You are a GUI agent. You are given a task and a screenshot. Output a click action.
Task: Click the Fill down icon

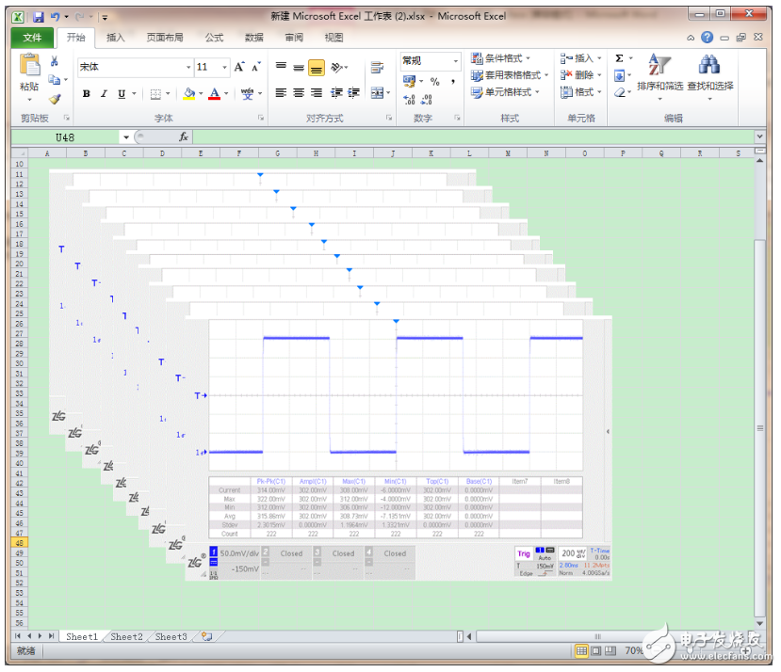coord(619,75)
